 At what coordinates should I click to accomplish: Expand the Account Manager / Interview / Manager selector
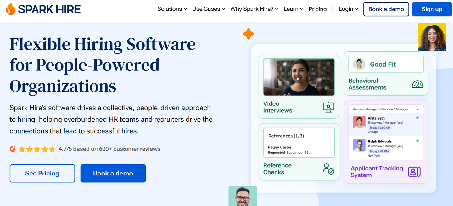click(x=386, y=109)
